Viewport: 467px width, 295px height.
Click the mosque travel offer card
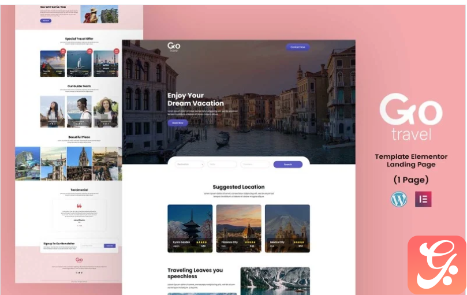(106, 64)
